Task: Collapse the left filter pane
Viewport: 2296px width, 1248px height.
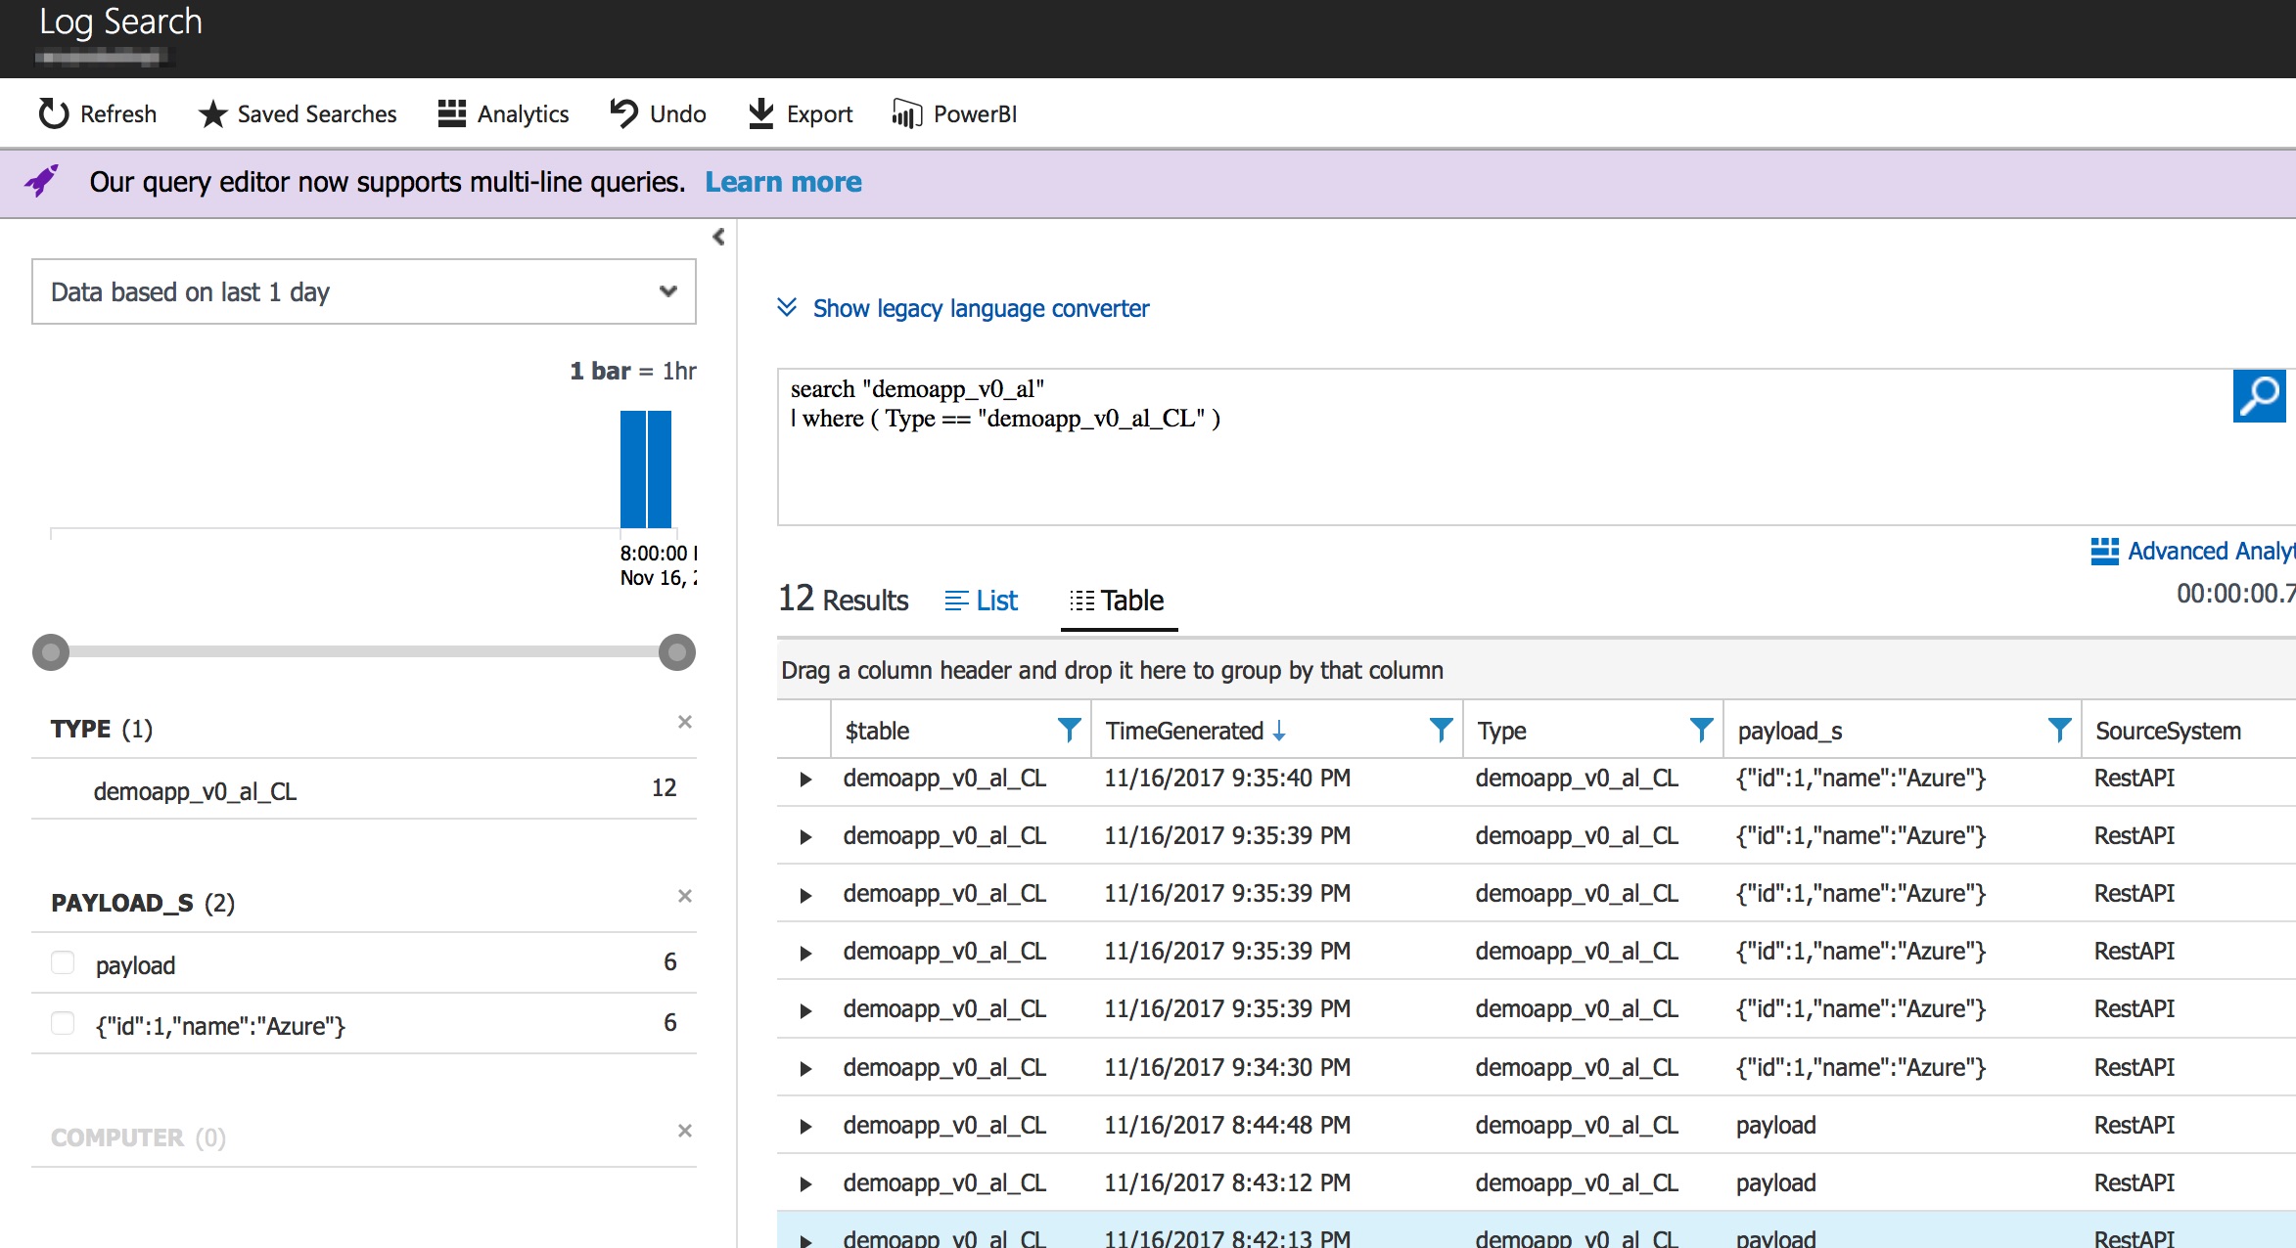Action: pos(718,237)
